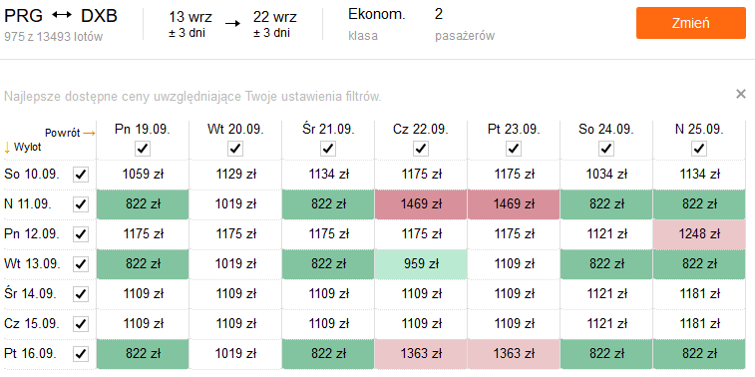Image resolution: width=755 pixels, height=377 pixels.
Task: Select 1469 zł fare under Cz 22.09.
Action: [x=421, y=204]
